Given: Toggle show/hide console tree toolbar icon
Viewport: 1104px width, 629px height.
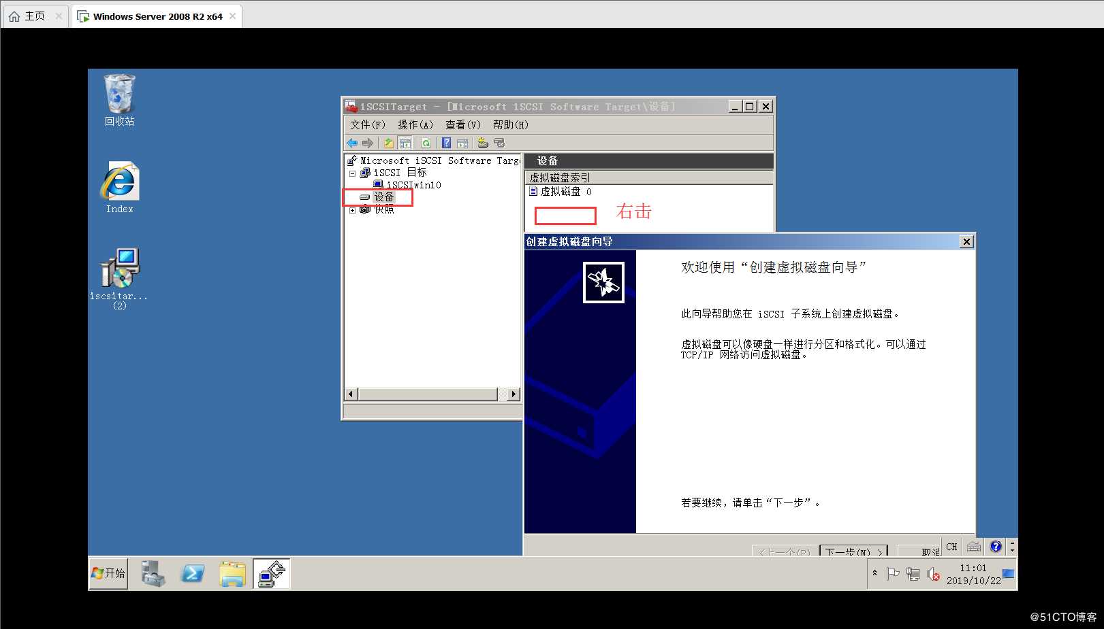Looking at the screenshot, I should pyautogui.click(x=405, y=143).
